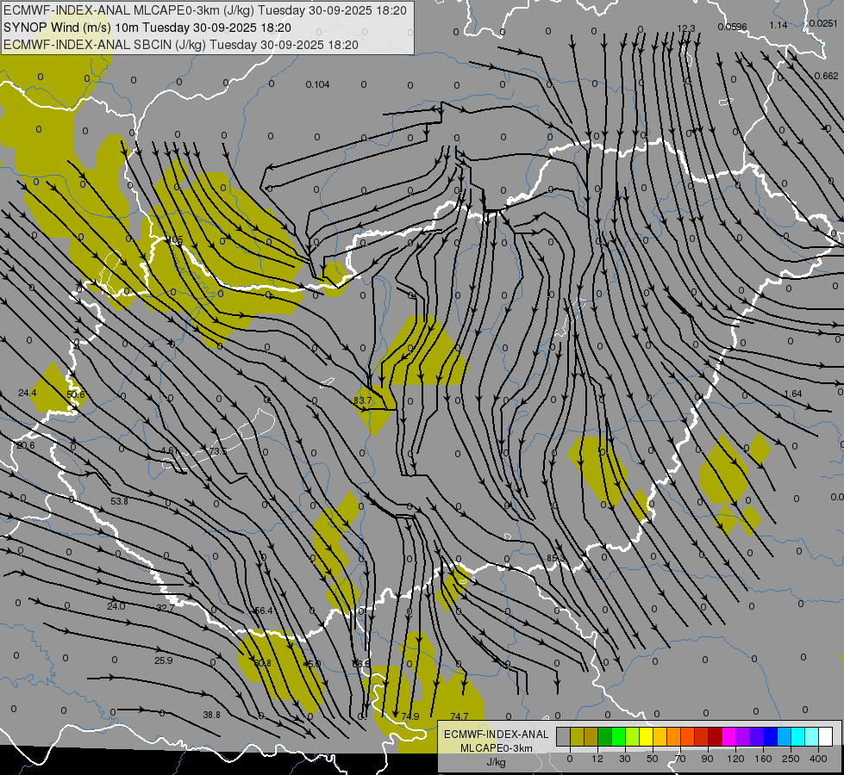Click the MLCAPE0-3km title line in header
Image resolution: width=844 pixels, height=775 pixels.
coord(205,10)
